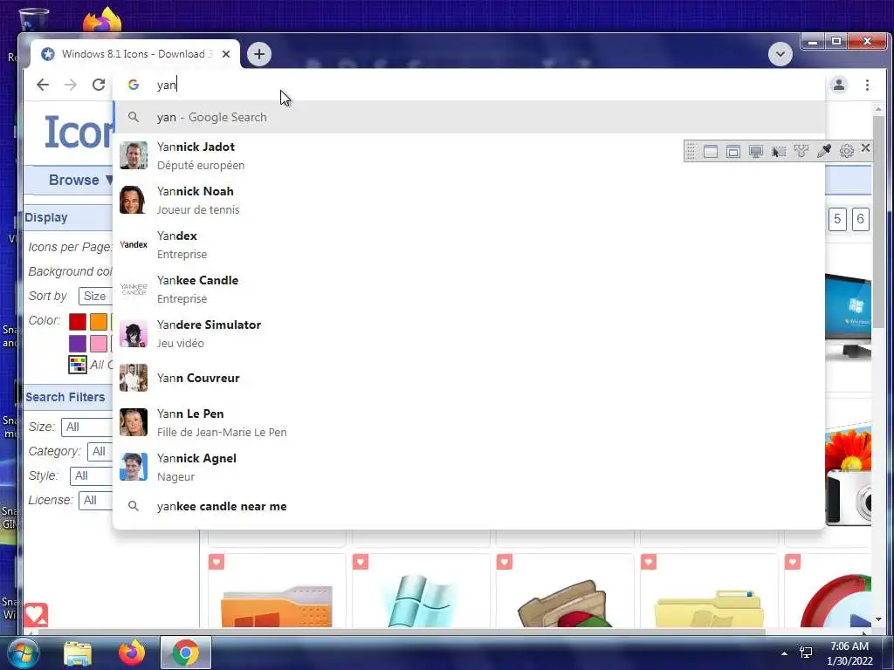Click the yellow folder icon thumbnail
894x670 pixels.
pos(709,609)
